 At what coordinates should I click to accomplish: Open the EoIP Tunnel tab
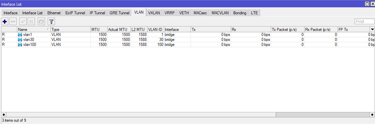click(75, 13)
